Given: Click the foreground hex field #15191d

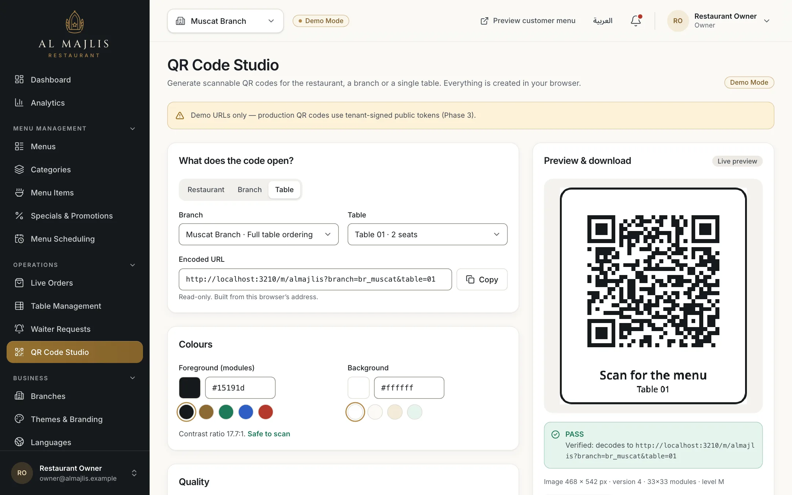Looking at the screenshot, I should (x=240, y=388).
